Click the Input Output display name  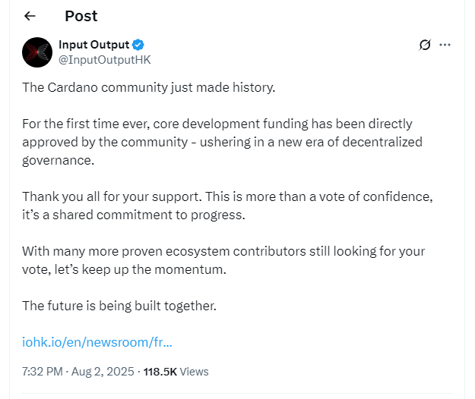point(93,45)
